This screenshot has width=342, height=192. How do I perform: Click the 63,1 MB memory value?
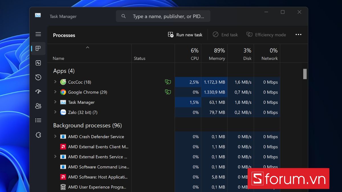[x=217, y=102]
